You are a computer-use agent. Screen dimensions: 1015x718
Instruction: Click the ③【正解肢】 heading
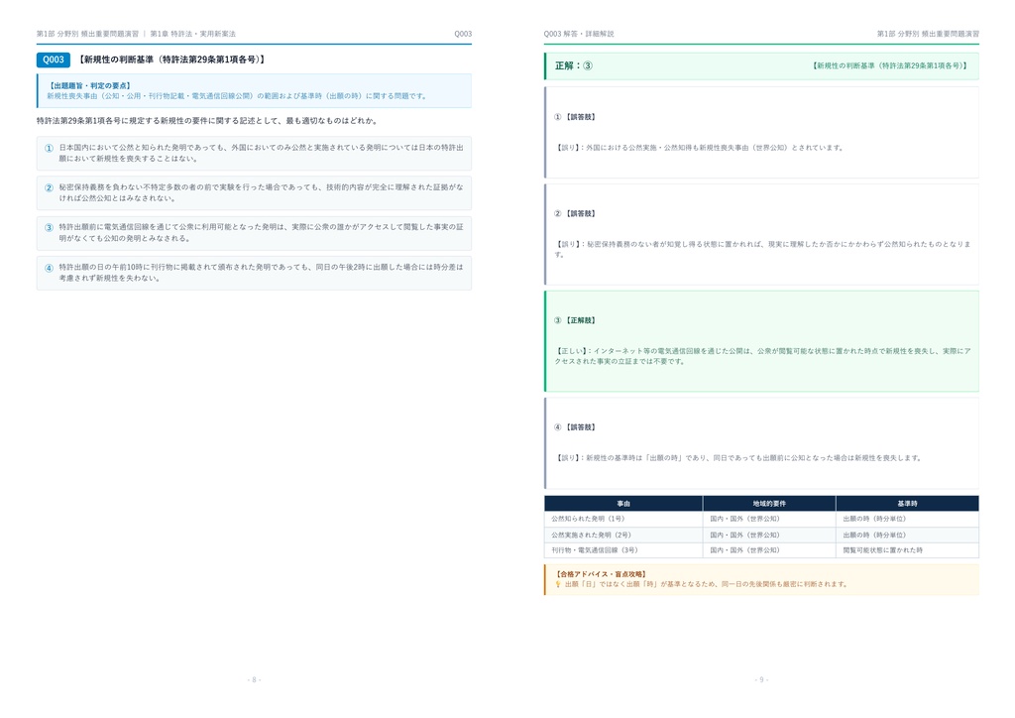click(575, 320)
